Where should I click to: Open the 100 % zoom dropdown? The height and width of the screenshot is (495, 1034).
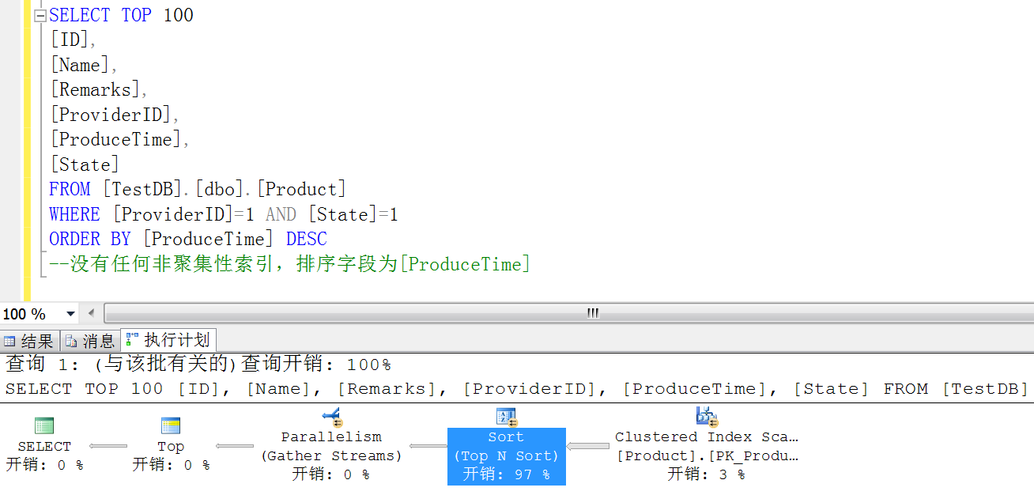[x=70, y=314]
